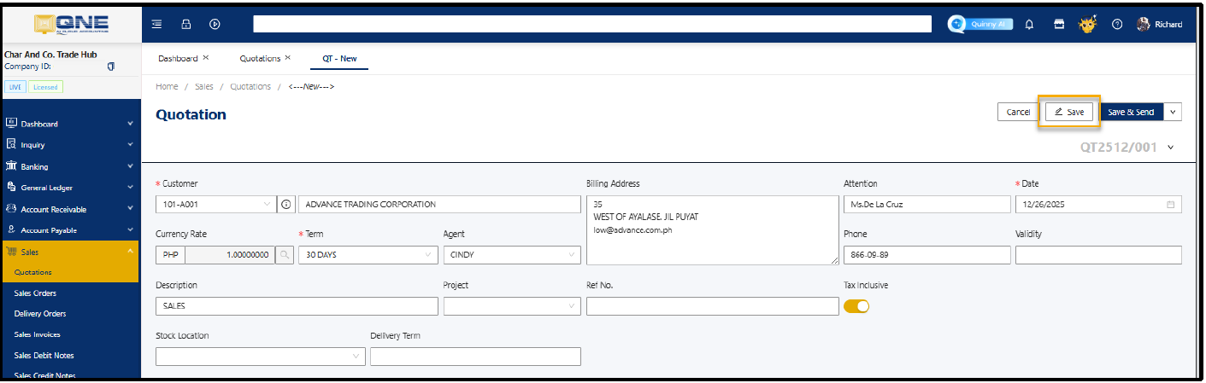Switch to the Dashboard tab
Image resolution: width=1206 pixels, height=383 pixels.
[178, 58]
